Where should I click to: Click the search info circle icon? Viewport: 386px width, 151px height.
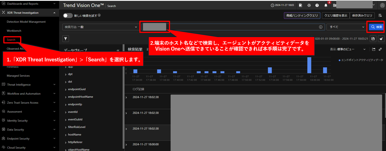point(321,27)
